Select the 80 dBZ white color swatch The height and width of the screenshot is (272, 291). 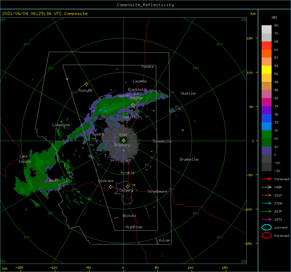pyautogui.click(x=266, y=29)
